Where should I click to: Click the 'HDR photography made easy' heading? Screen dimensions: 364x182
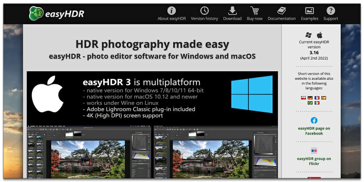coord(152,44)
